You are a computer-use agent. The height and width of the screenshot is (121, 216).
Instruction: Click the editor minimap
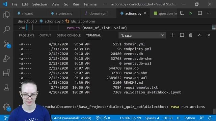pos(214,28)
